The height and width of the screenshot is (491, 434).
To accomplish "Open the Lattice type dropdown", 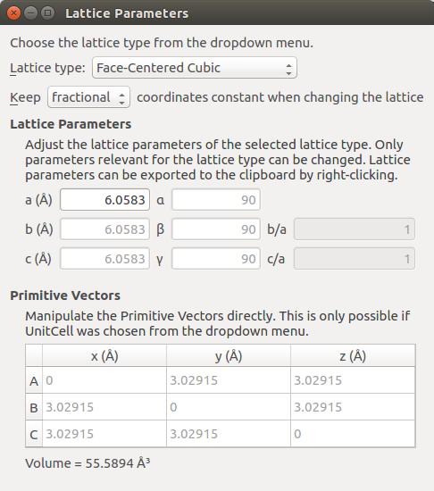I will (x=195, y=68).
